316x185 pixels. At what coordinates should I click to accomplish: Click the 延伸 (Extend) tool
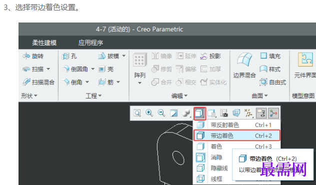click(186, 56)
